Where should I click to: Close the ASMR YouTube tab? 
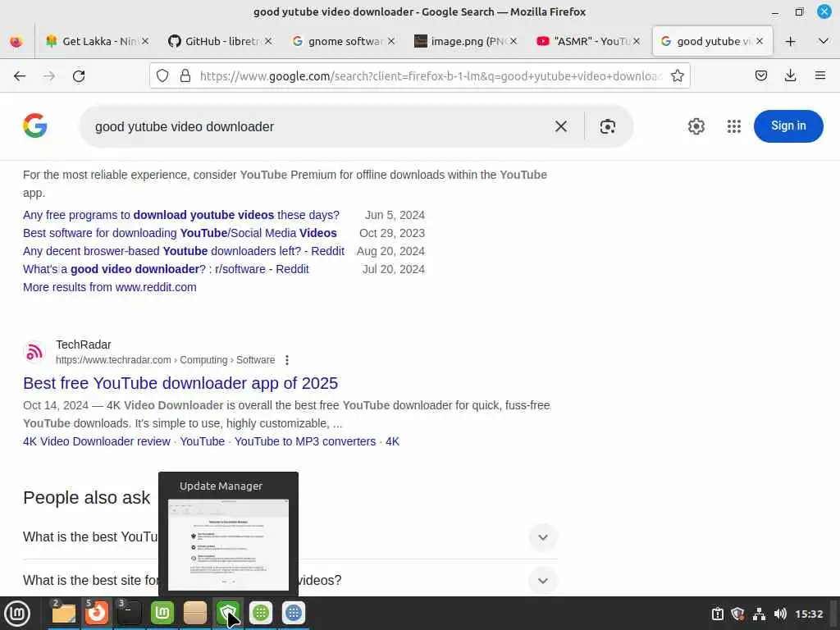(637, 41)
